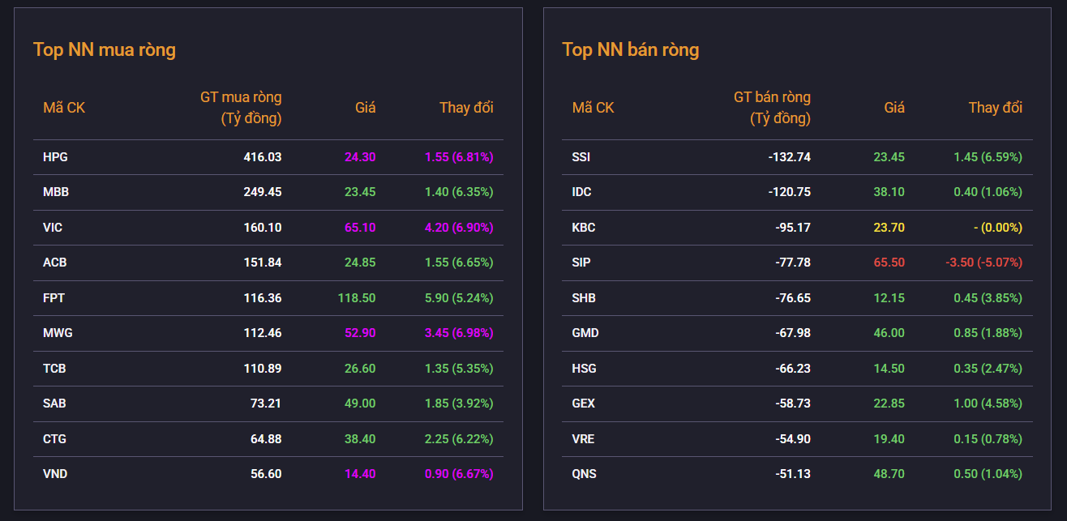Select the VIC stock code
The width and height of the screenshot is (1067, 521).
tap(53, 228)
